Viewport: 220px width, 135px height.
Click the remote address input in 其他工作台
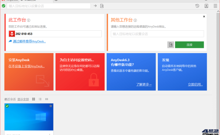click(x=157, y=34)
